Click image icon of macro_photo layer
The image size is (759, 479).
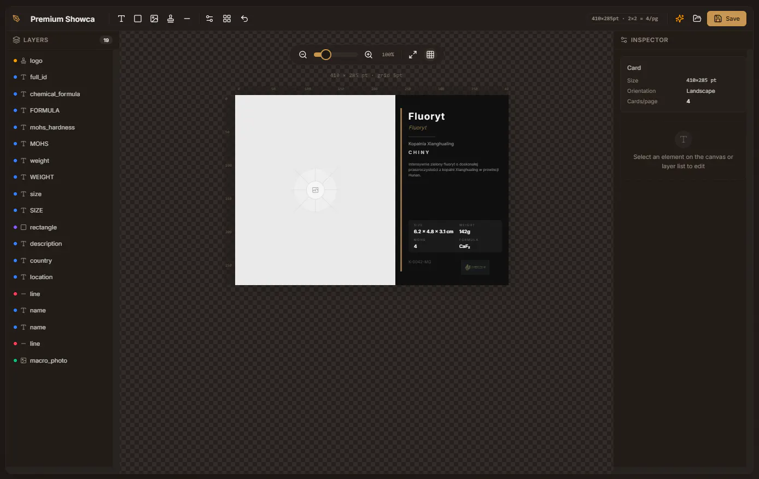tap(24, 360)
